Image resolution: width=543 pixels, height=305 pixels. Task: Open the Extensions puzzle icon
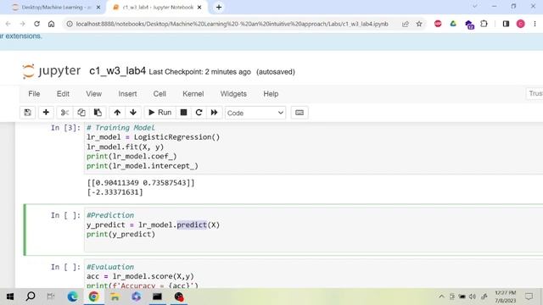484,24
